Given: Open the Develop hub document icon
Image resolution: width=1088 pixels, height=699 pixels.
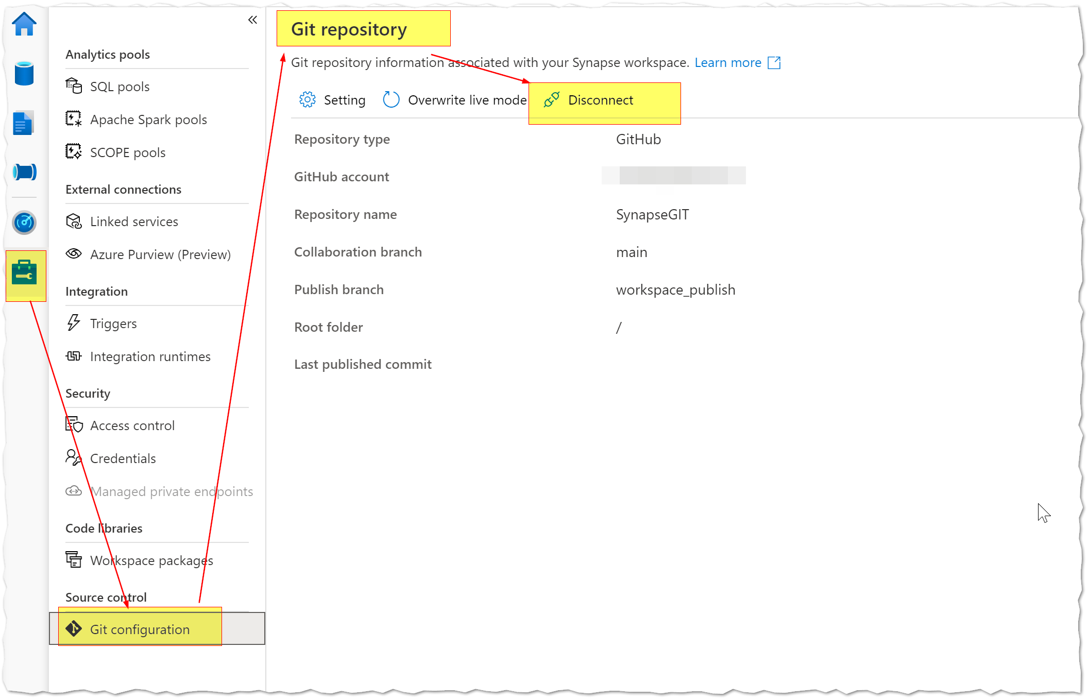Looking at the screenshot, I should pos(23,123).
